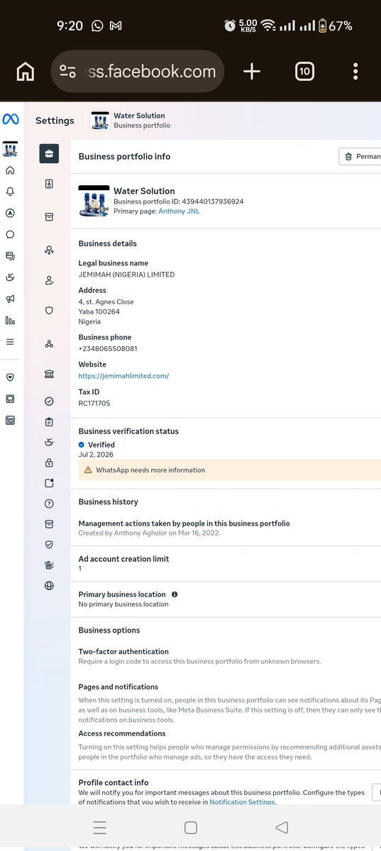Click the Permanently delete trash button
The image size is (381, 851).
360,156
